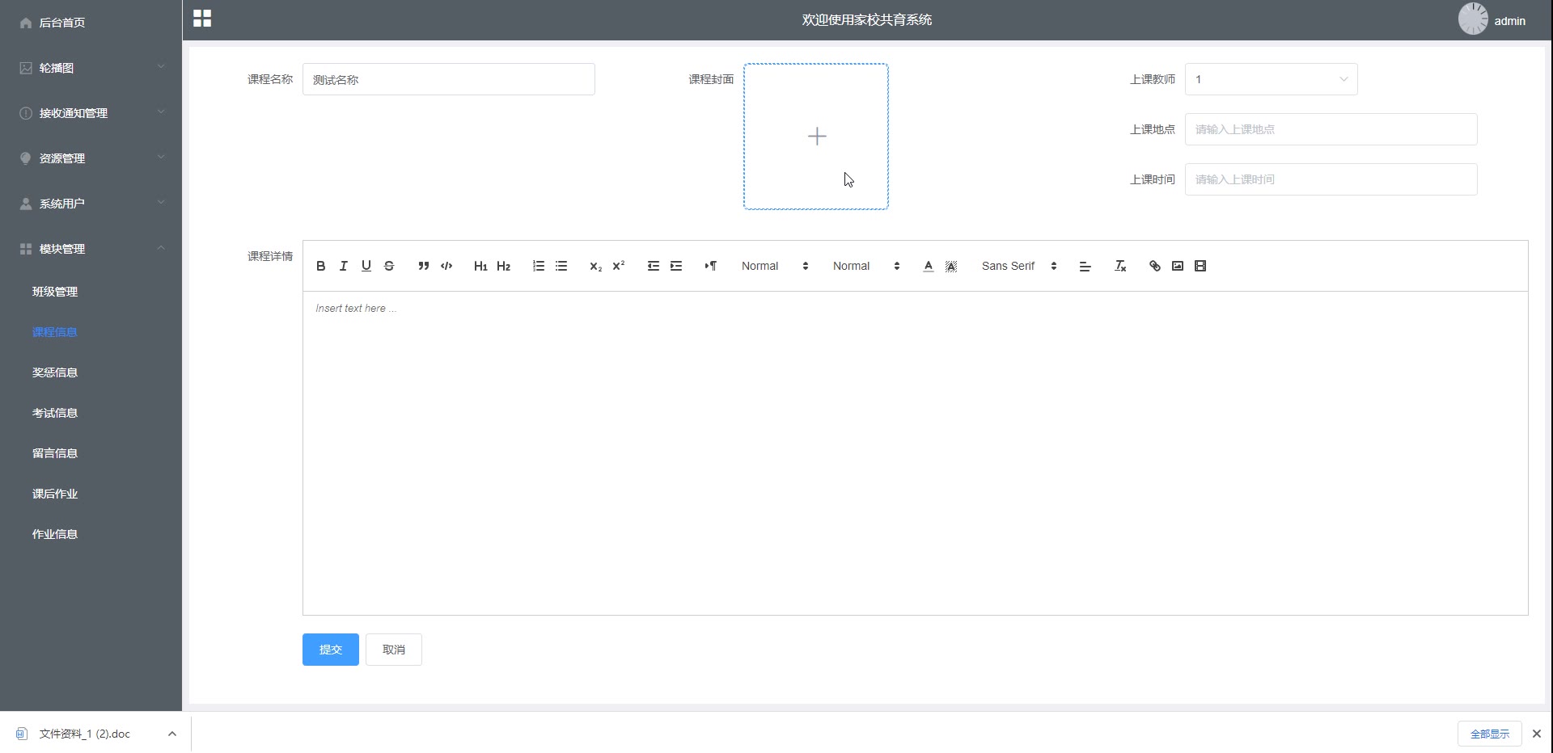The height and width of the screenshot is (753, 1553).
Task: Insert a blockquote in editor
Action: 423,266
